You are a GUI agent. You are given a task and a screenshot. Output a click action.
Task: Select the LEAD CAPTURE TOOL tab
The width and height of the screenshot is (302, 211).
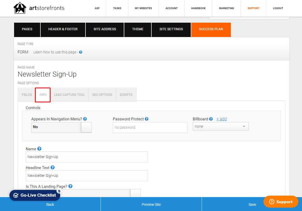pos(69,95)
